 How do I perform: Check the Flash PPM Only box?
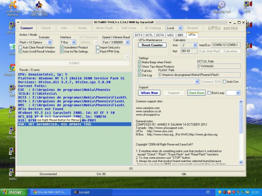pyautogui.click(x=98, y=52)
